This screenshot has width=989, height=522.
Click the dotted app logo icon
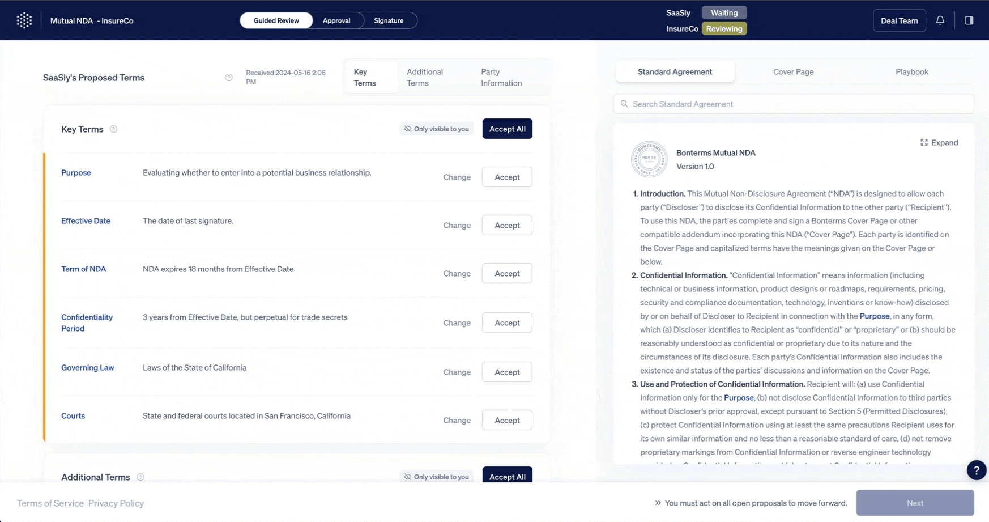coord(24,20)
